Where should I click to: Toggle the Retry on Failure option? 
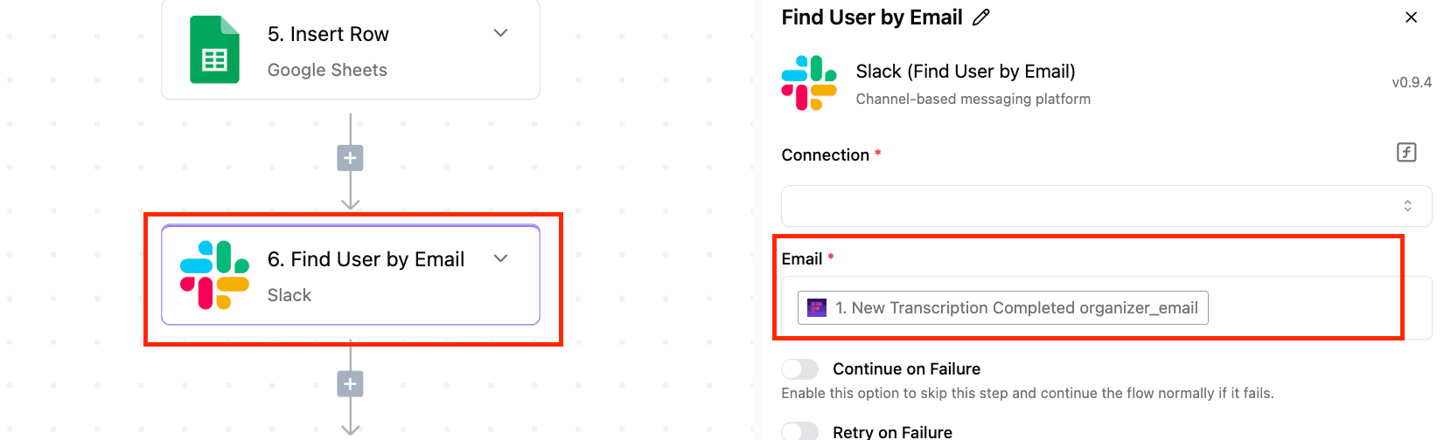tap(800, 431)
